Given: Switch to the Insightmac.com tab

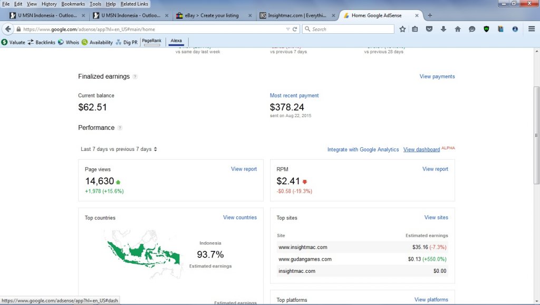Looking at the screenshot, I should 298,15.
